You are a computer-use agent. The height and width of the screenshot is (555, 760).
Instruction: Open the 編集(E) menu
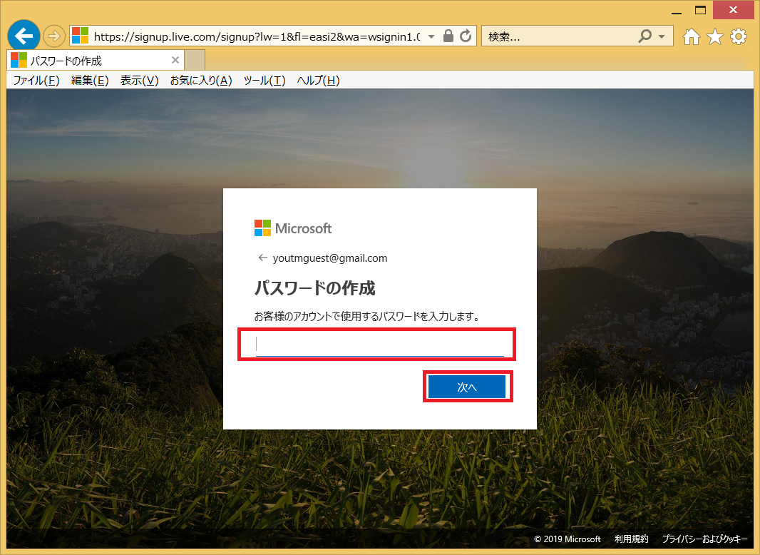[x=90, y=81]
